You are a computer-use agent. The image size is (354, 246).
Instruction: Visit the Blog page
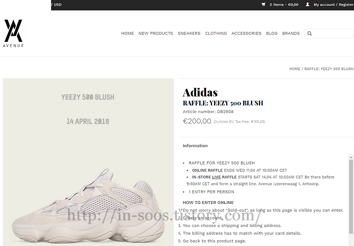[x=271, y=33]
